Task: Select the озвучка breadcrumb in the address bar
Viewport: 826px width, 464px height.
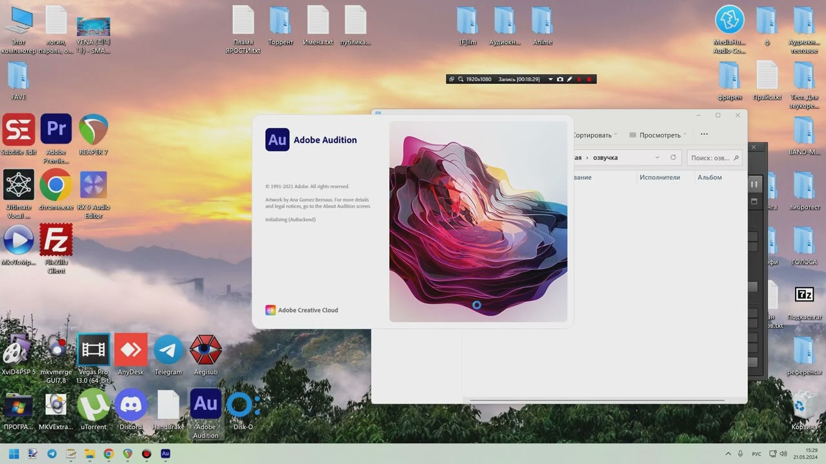Action: click(605, 158)
